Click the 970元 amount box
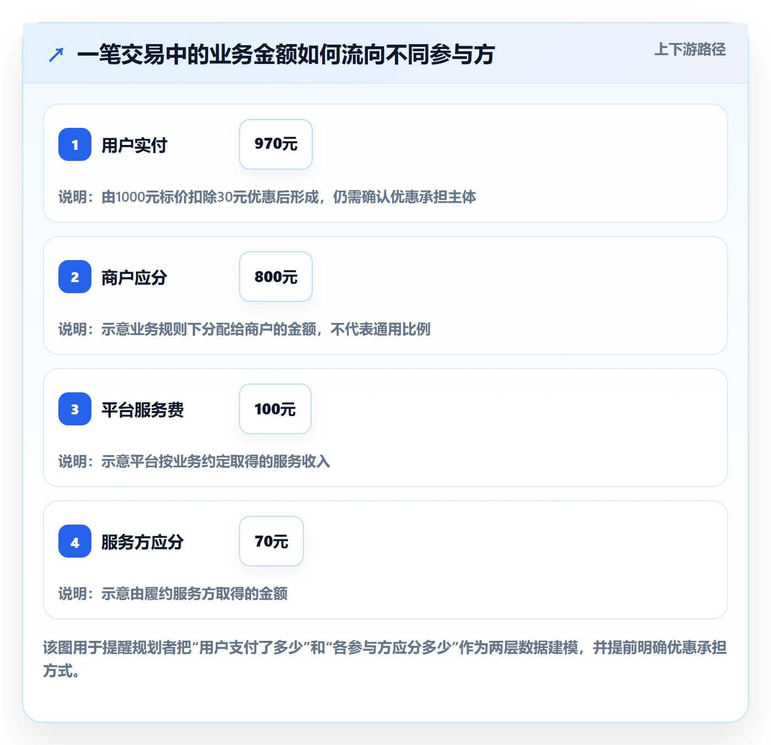The height and width of the screenshot is (745, 771). tap(276, 144)
